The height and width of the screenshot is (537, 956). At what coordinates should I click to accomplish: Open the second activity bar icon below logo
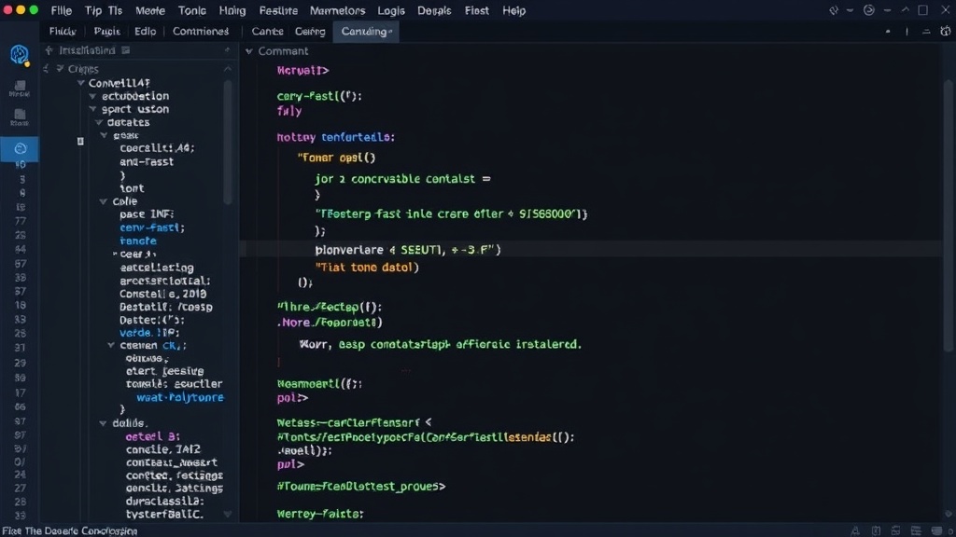point(20,89)
